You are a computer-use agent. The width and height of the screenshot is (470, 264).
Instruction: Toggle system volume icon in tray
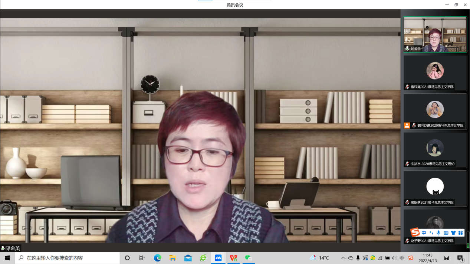pyautogui.click(x=395, y=258)
